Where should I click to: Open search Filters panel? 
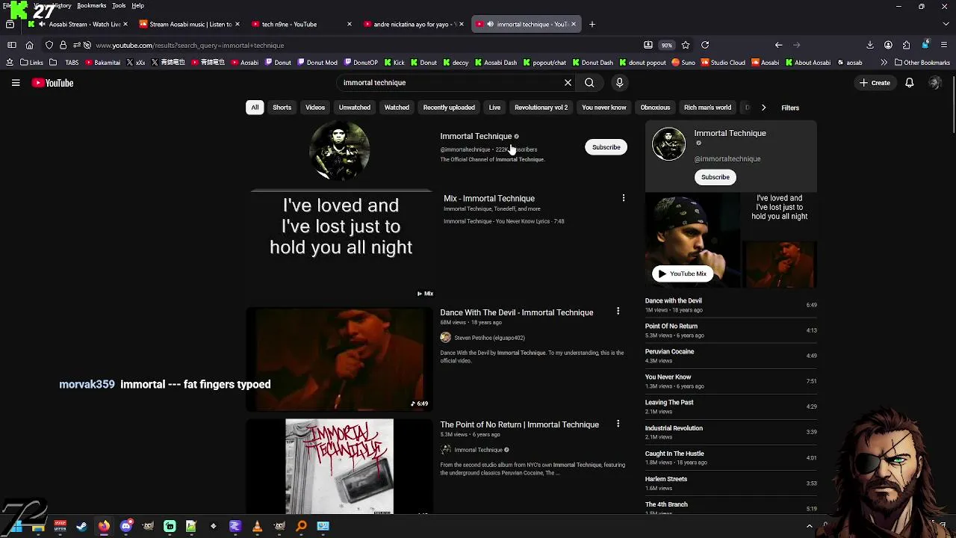coord(790,108)
